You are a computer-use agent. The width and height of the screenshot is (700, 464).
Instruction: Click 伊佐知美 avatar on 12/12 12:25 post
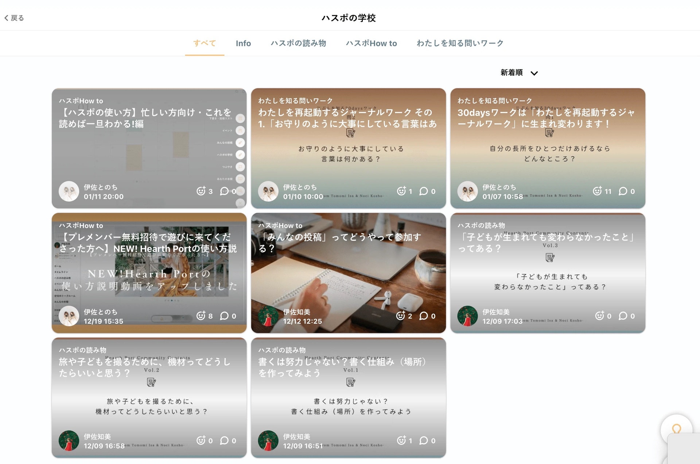(x=268, y=316)
